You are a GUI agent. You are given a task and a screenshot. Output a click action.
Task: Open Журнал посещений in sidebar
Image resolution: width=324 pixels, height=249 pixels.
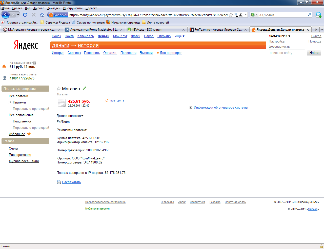24,161
